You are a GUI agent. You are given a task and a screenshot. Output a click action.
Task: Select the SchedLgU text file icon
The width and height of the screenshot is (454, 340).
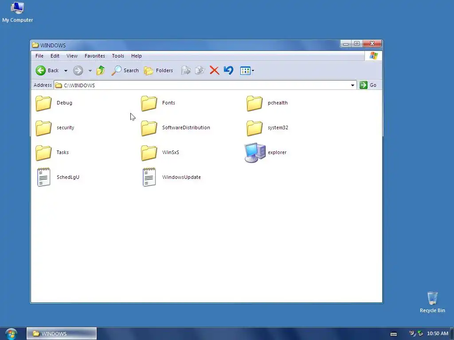(x=44, y=177)
